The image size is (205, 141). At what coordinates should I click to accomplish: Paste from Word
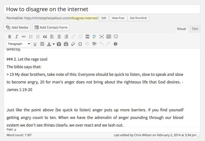(x=66, y=44)
